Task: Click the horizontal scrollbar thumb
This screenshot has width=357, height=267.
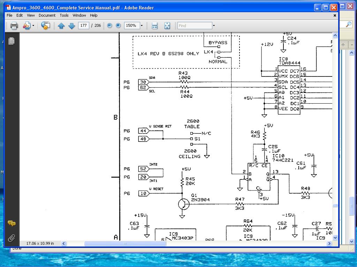Action: pyautogui.click(x=125, y=243)
